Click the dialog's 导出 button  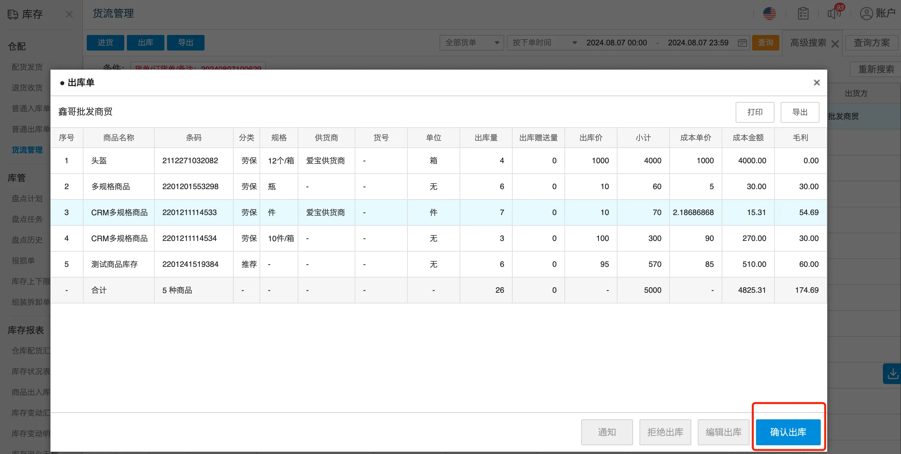[799, 112]
